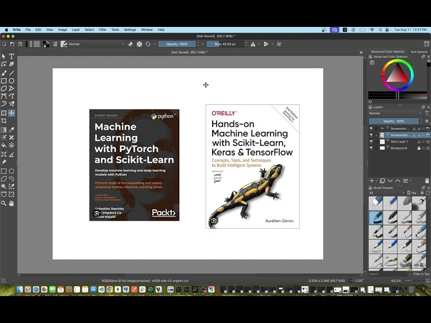
Task: Open the layer thumbnail size menu
Action: click(427, 121)
